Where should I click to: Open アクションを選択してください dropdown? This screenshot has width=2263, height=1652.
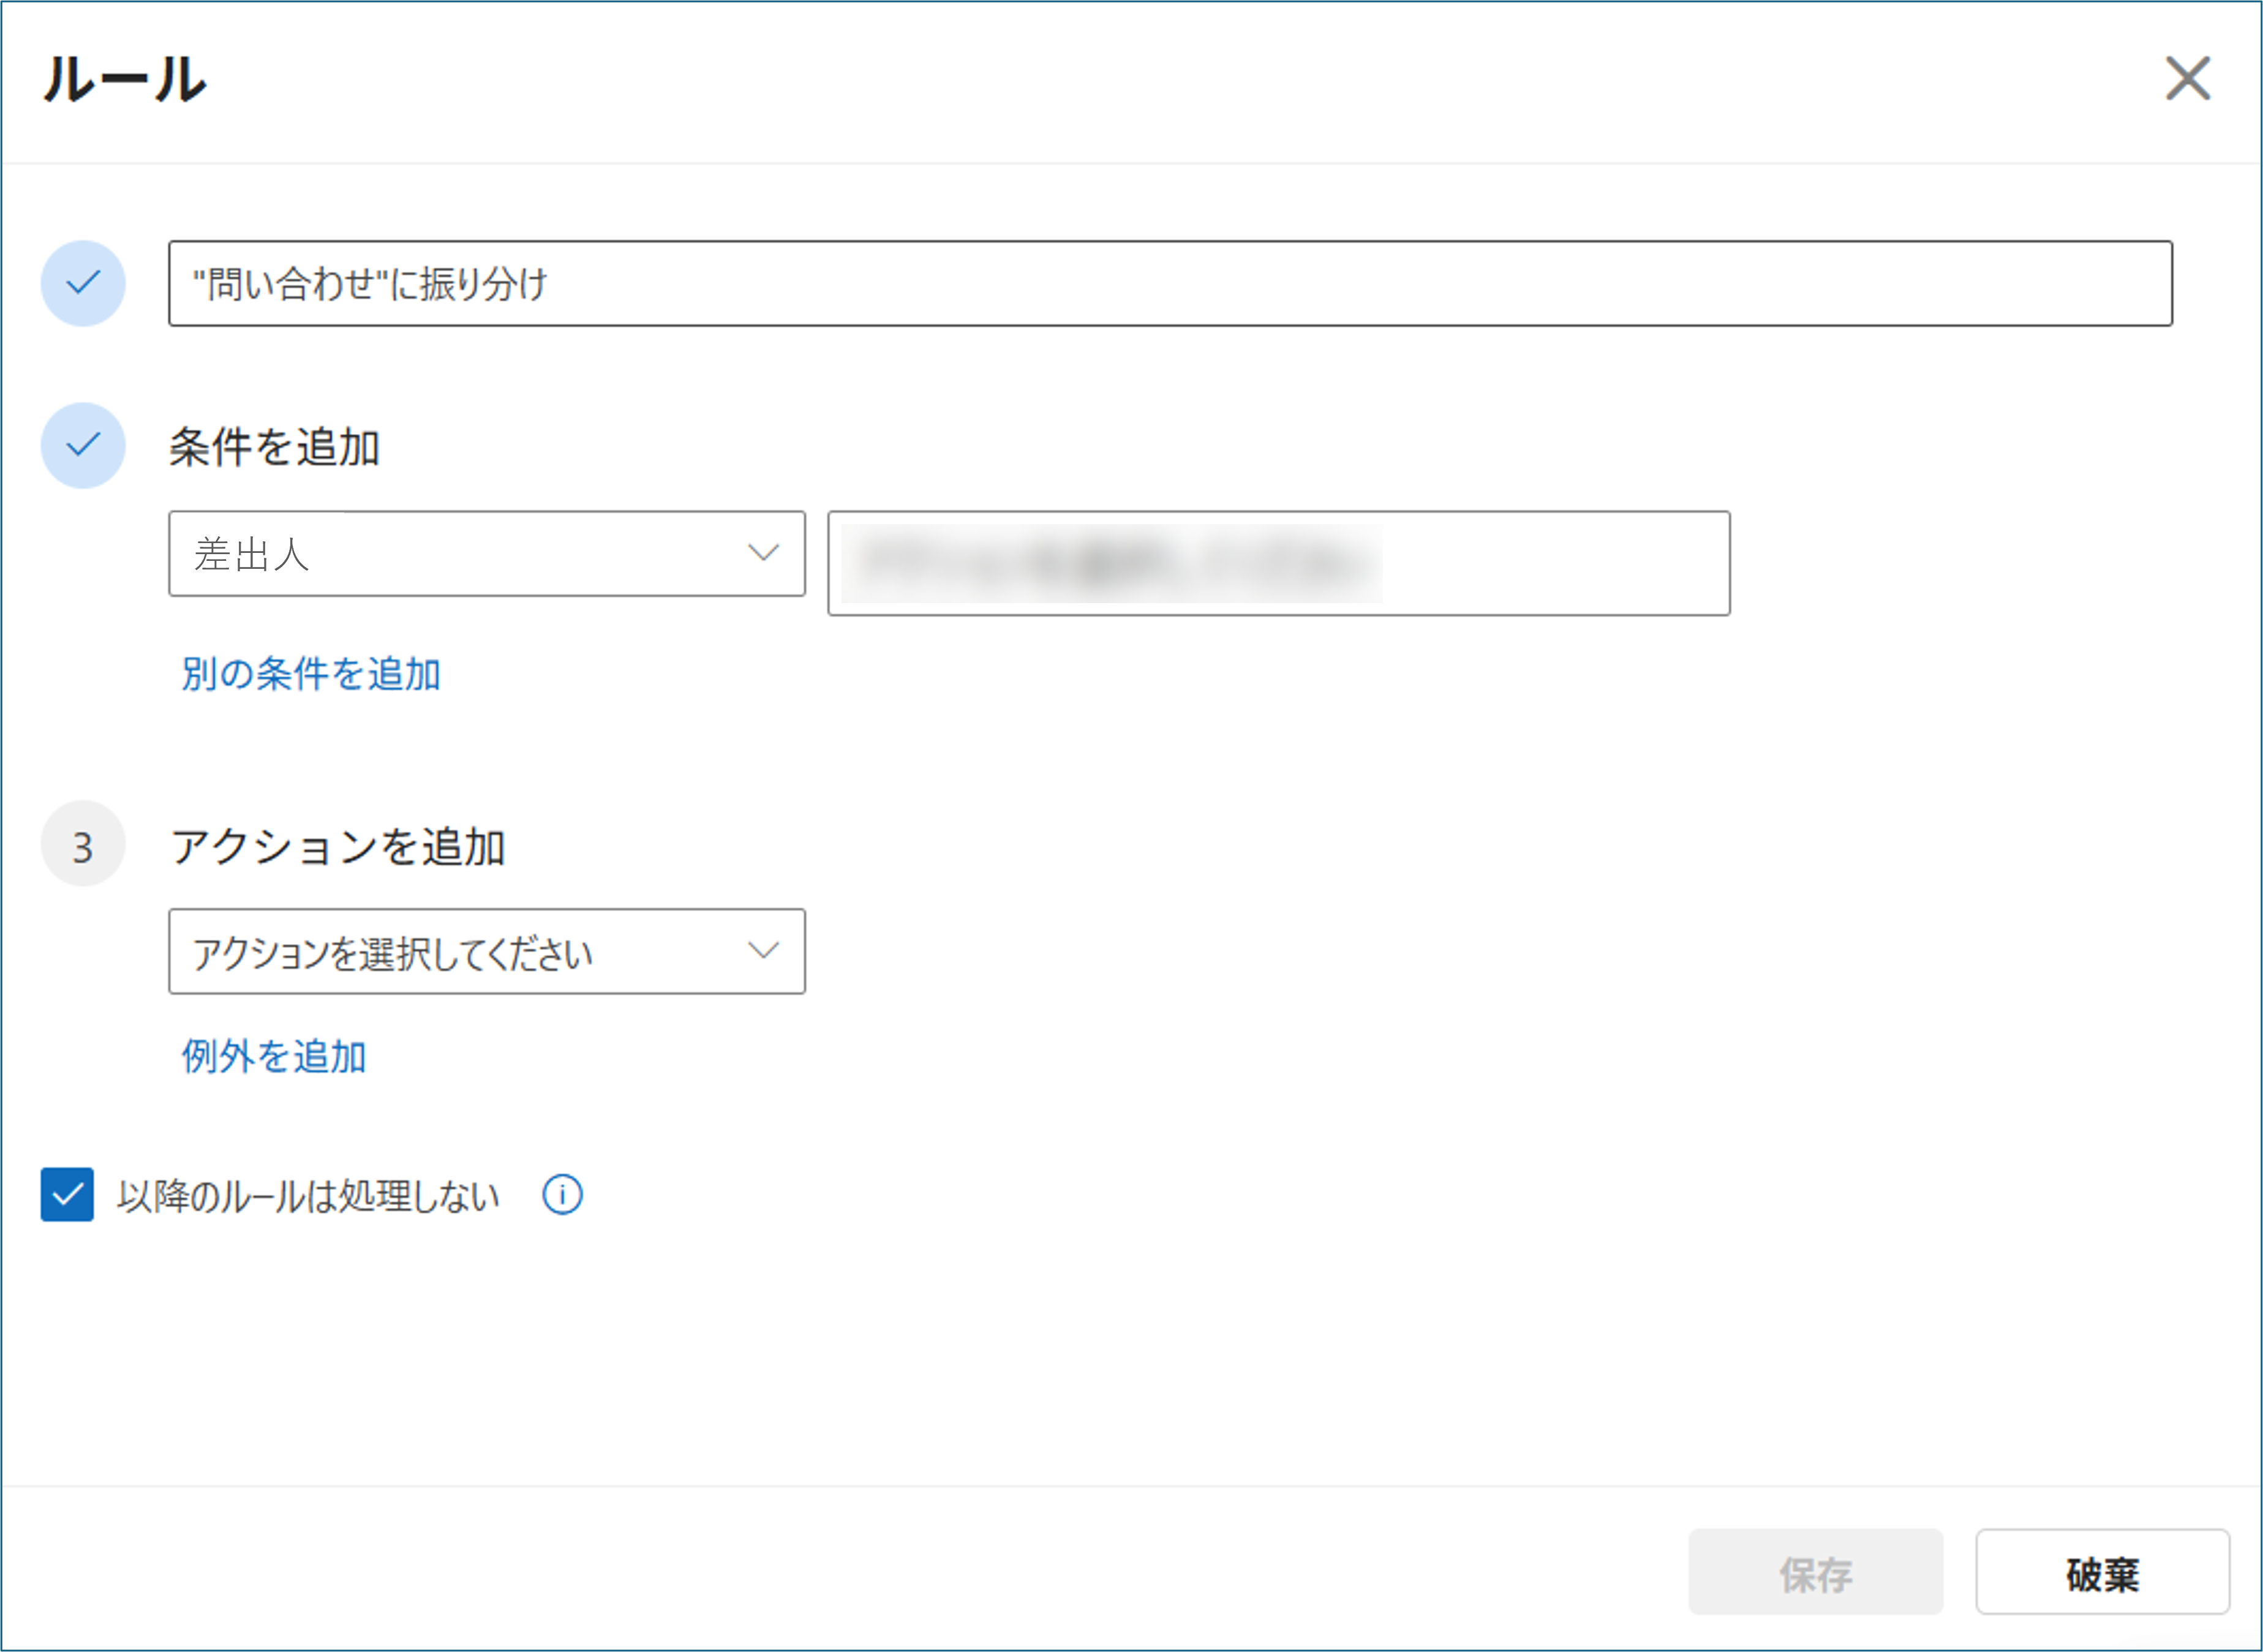pyautogui.click(x=487, y=951)
